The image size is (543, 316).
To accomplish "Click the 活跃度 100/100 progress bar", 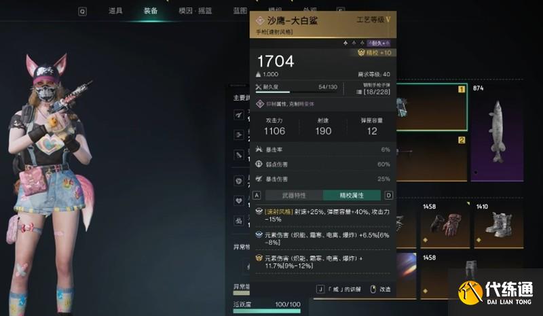I will (x=267, y=311).
